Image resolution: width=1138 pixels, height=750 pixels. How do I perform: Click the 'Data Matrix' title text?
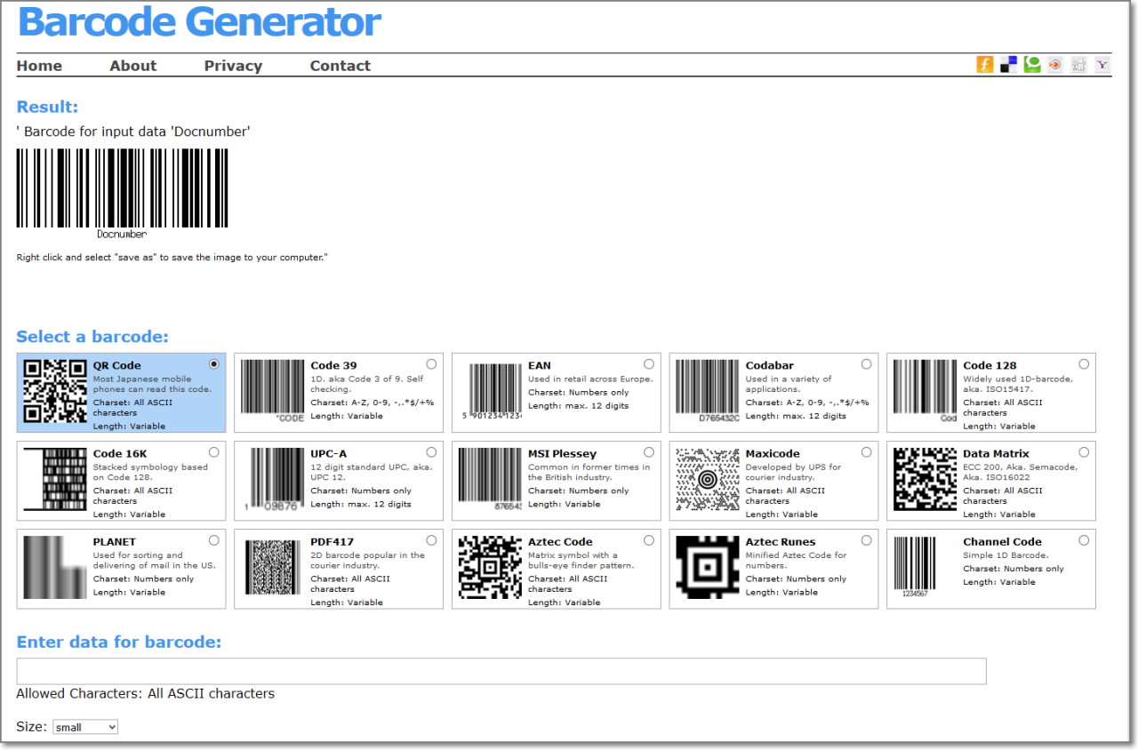pos(996,453)
